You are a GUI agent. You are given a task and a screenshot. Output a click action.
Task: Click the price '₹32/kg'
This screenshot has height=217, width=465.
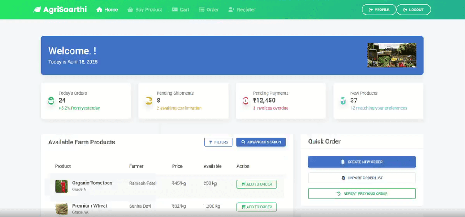(x=179, y=206)
